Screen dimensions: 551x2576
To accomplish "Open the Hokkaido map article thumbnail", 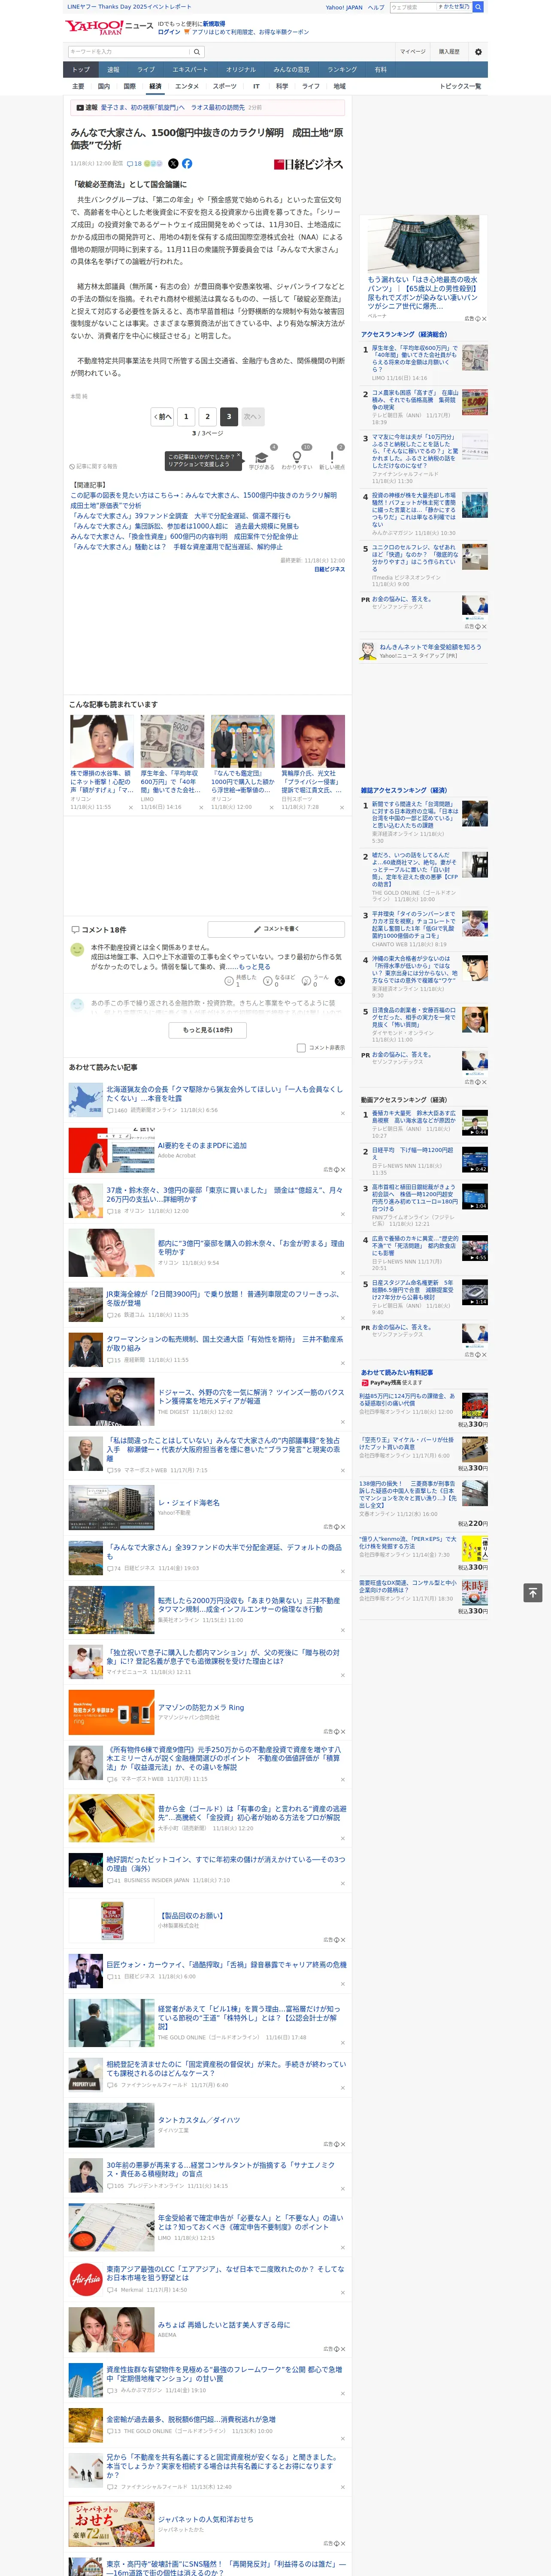I will click(x=85, y=1099).
